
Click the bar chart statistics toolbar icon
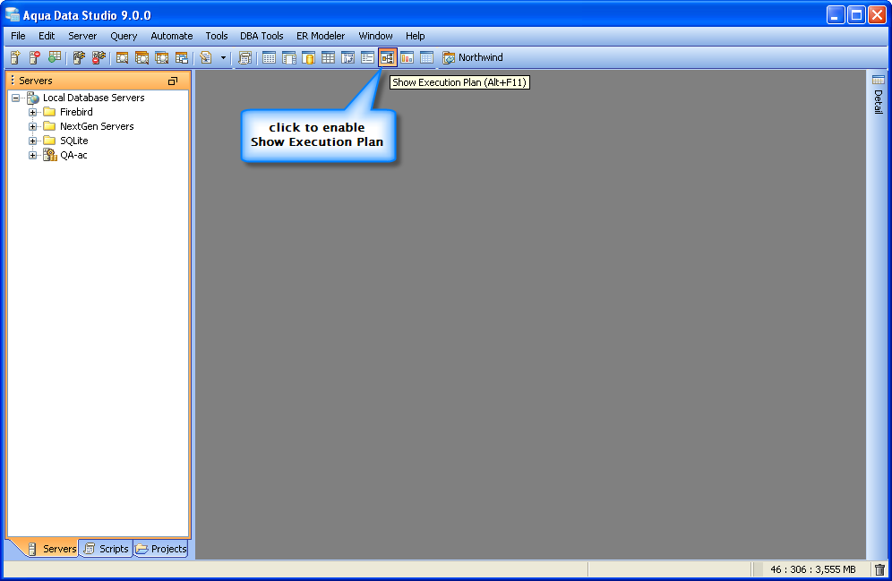click(x=407, y=57)
